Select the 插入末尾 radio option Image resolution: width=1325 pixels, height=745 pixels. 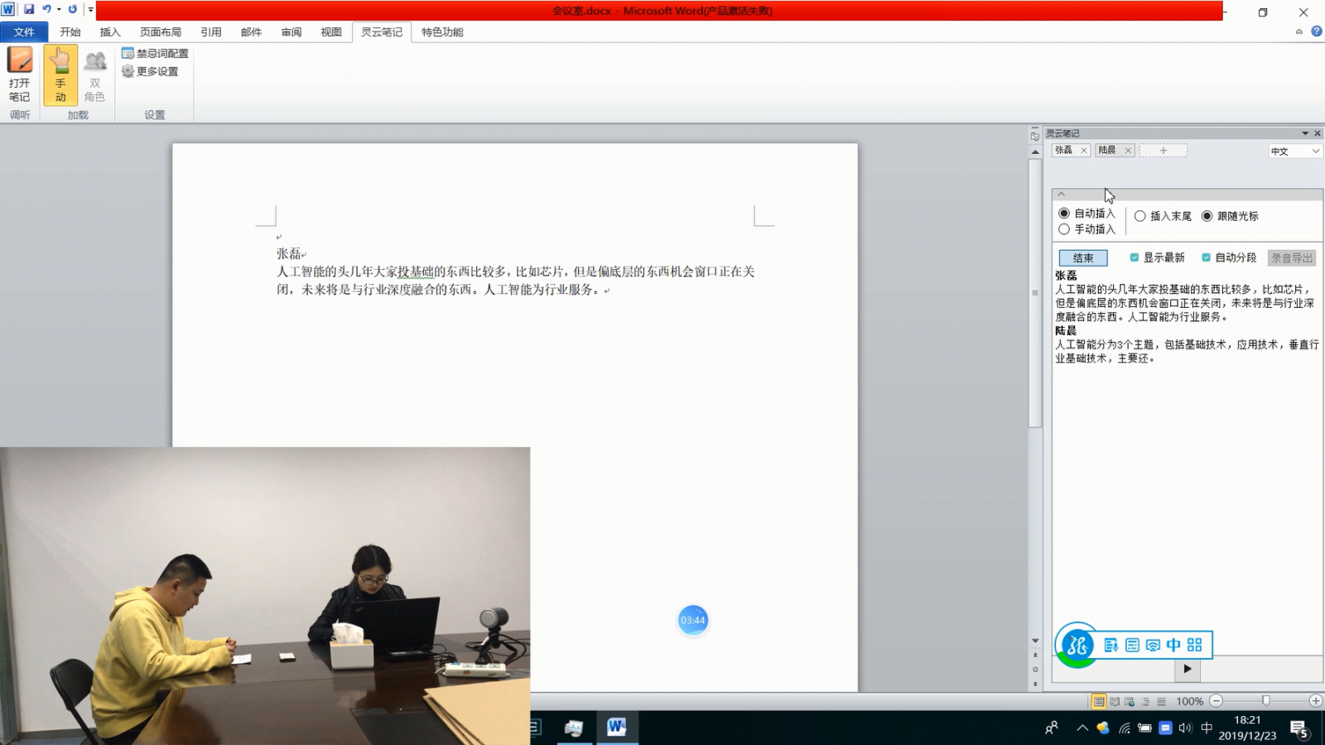click(x=1140, y=216)
